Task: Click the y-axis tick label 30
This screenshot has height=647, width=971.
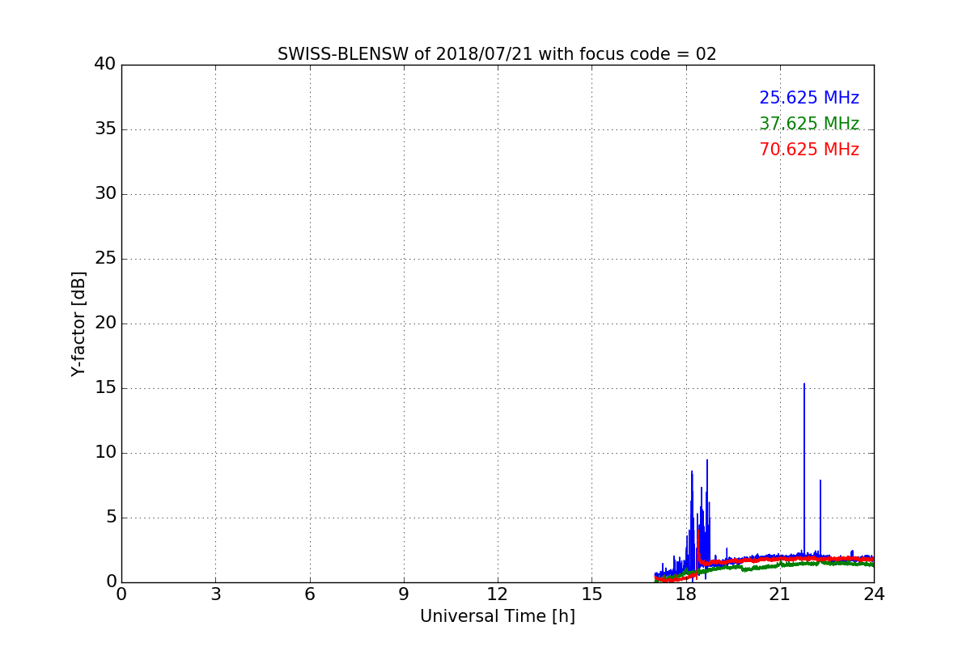Action: (x=105, y=194)
